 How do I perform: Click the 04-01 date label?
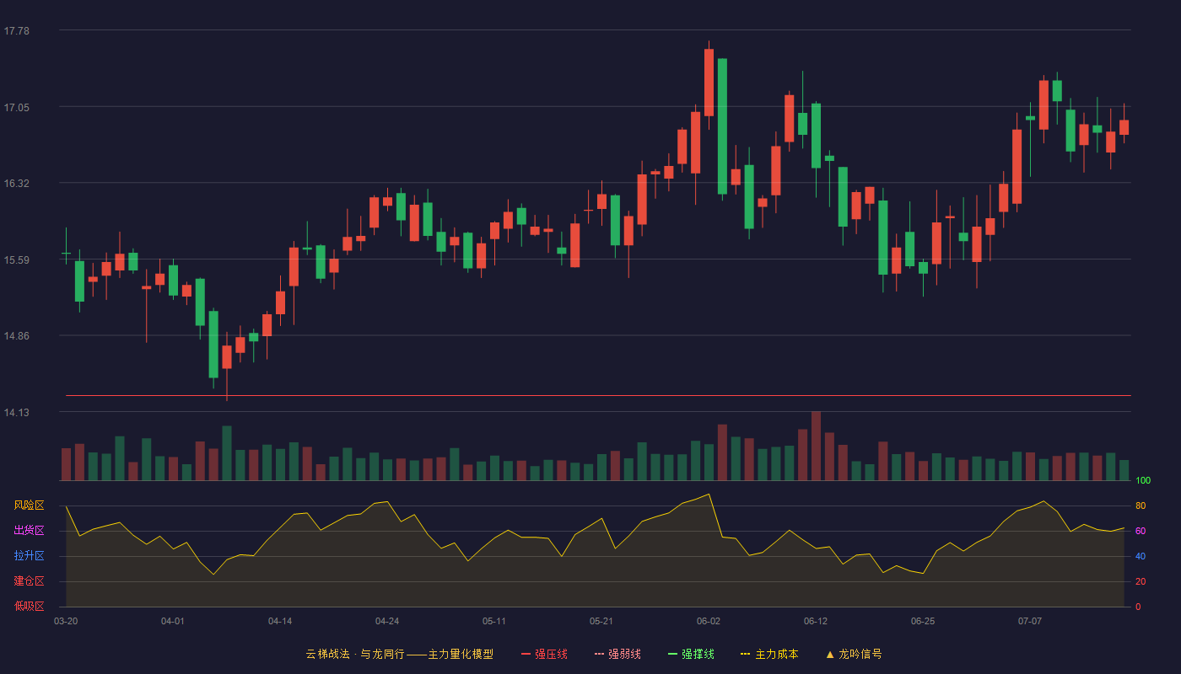(173, 621)
